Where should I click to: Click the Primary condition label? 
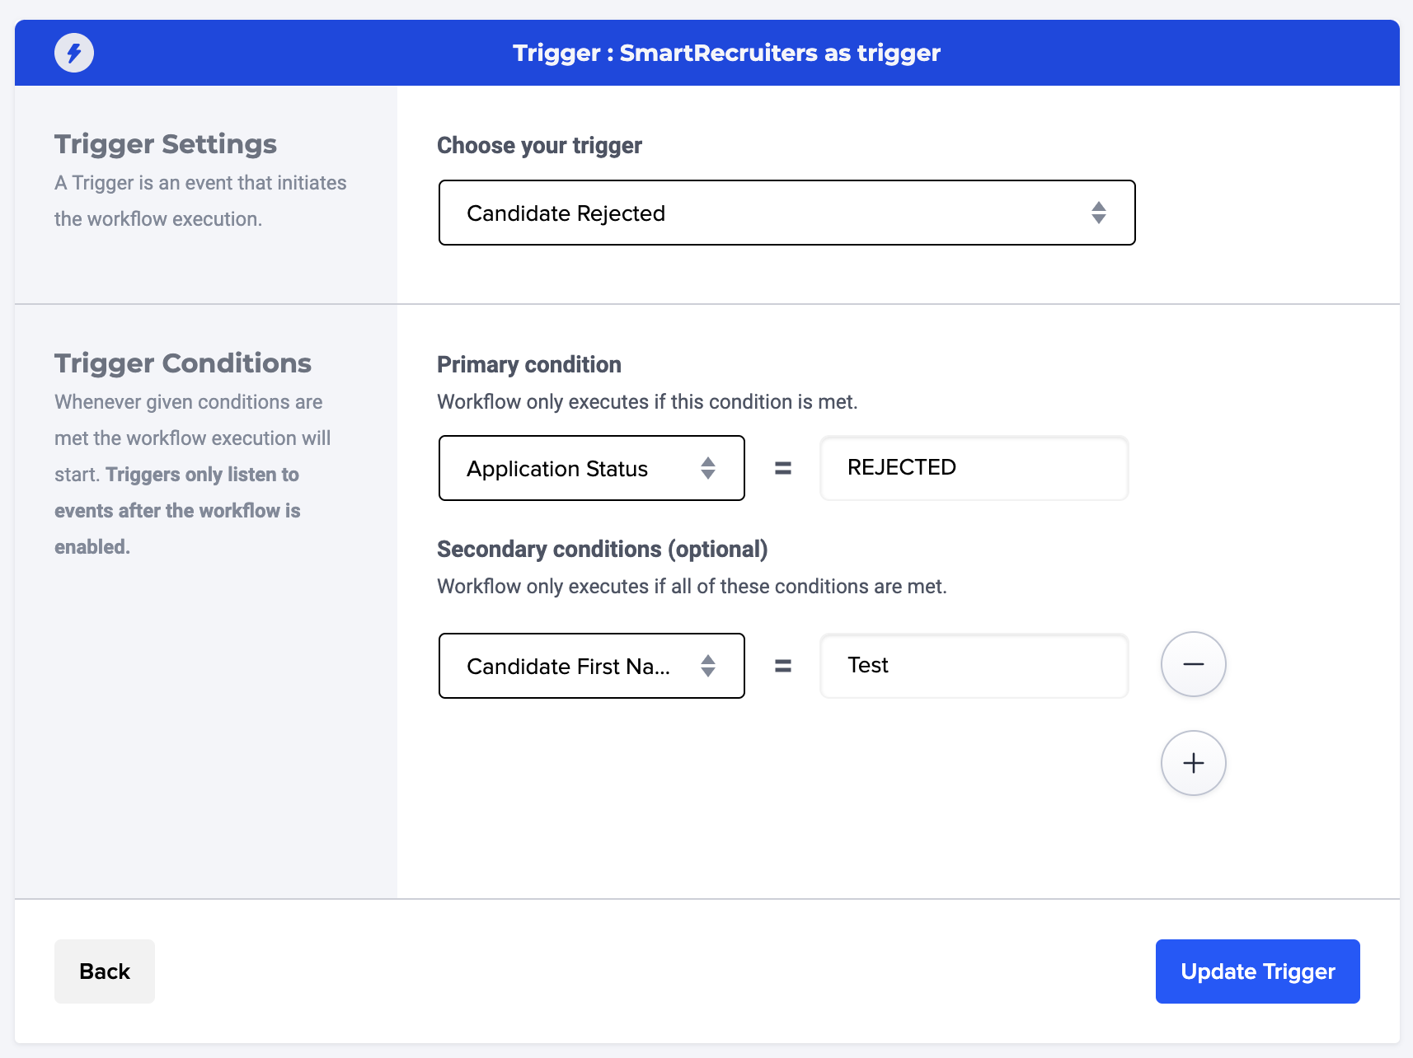click(529, 364)
